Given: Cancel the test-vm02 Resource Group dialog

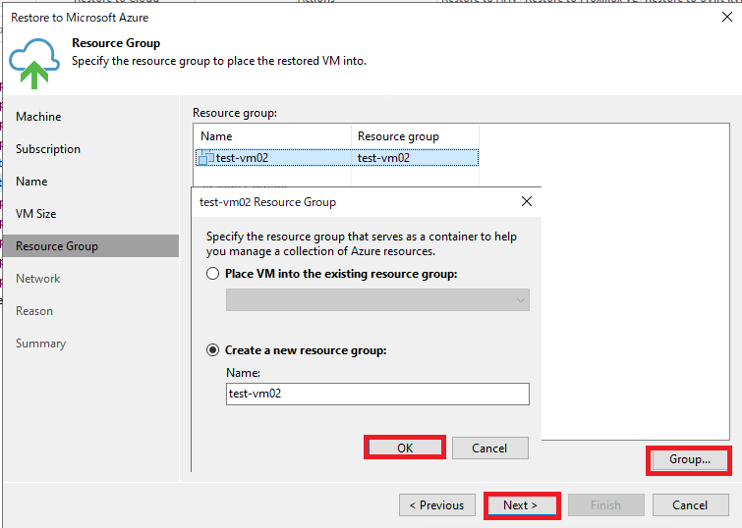Looking at the screenshot, I should pos(489,448).
